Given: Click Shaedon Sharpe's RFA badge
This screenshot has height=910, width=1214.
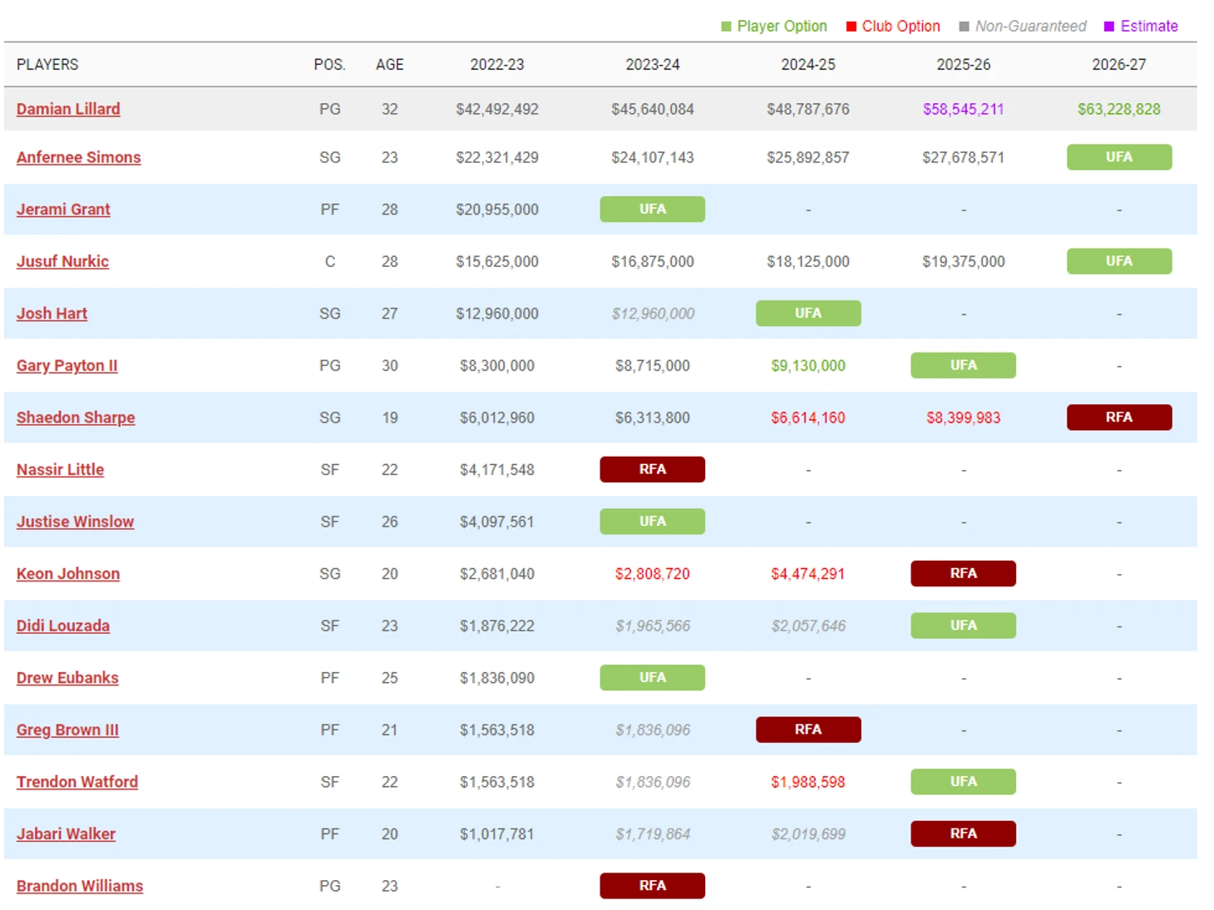Looking at the screenshot, I should 1119,417.
